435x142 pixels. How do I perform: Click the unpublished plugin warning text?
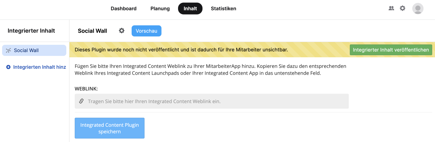tap(181, 50)
